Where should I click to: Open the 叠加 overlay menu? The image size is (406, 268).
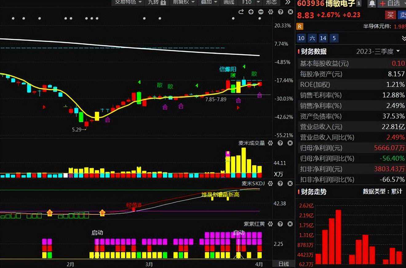pos(209,2)
